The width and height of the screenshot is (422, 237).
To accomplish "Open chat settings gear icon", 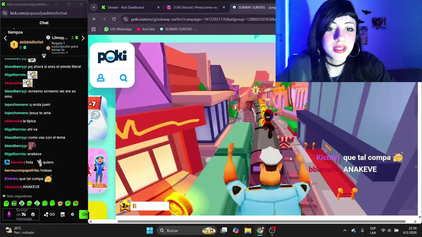I will [x=73, y=214].
